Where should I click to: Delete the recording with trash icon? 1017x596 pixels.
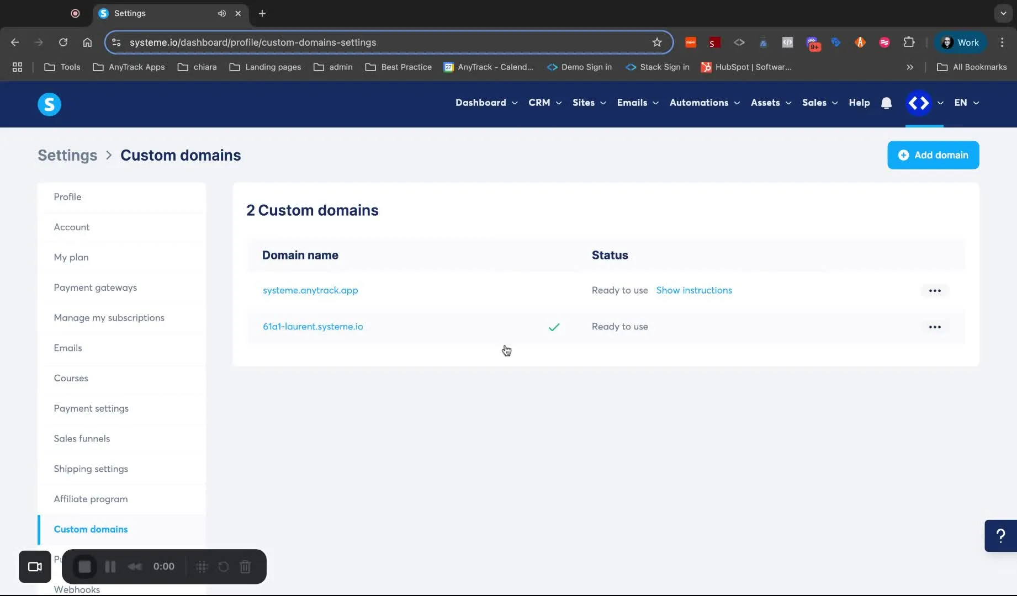[246, 567]
